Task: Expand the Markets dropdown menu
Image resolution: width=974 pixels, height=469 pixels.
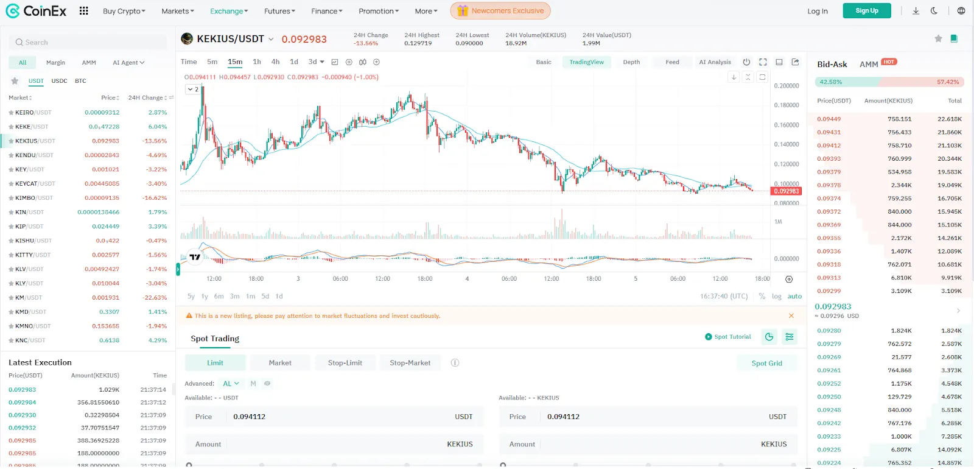Action: coord(178,11)
